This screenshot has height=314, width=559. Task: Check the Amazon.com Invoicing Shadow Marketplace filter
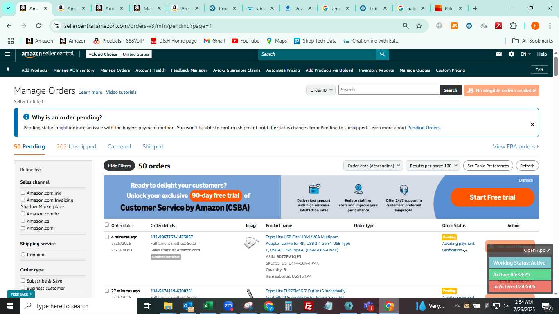(x=23, y=200)
